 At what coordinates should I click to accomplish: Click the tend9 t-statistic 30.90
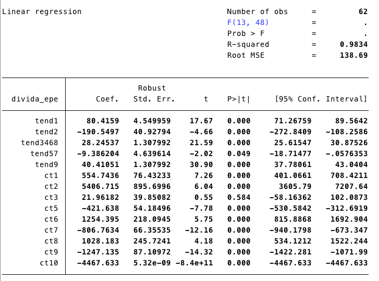[202, 164]
